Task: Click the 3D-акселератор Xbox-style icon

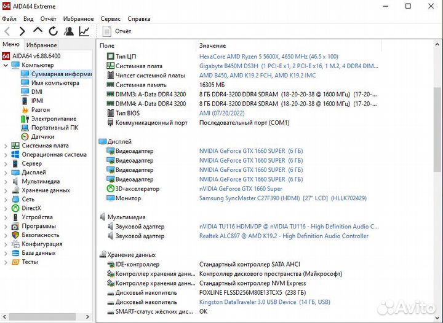Action: pyautogui.click(x=110, y=189)
